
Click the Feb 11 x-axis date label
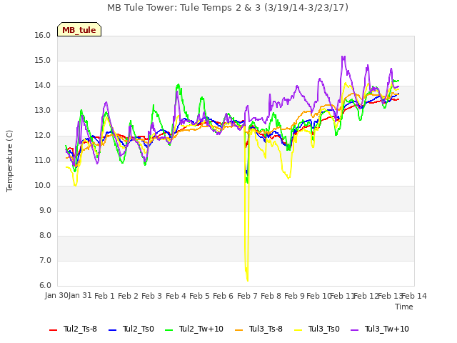[x=342, y=296]
